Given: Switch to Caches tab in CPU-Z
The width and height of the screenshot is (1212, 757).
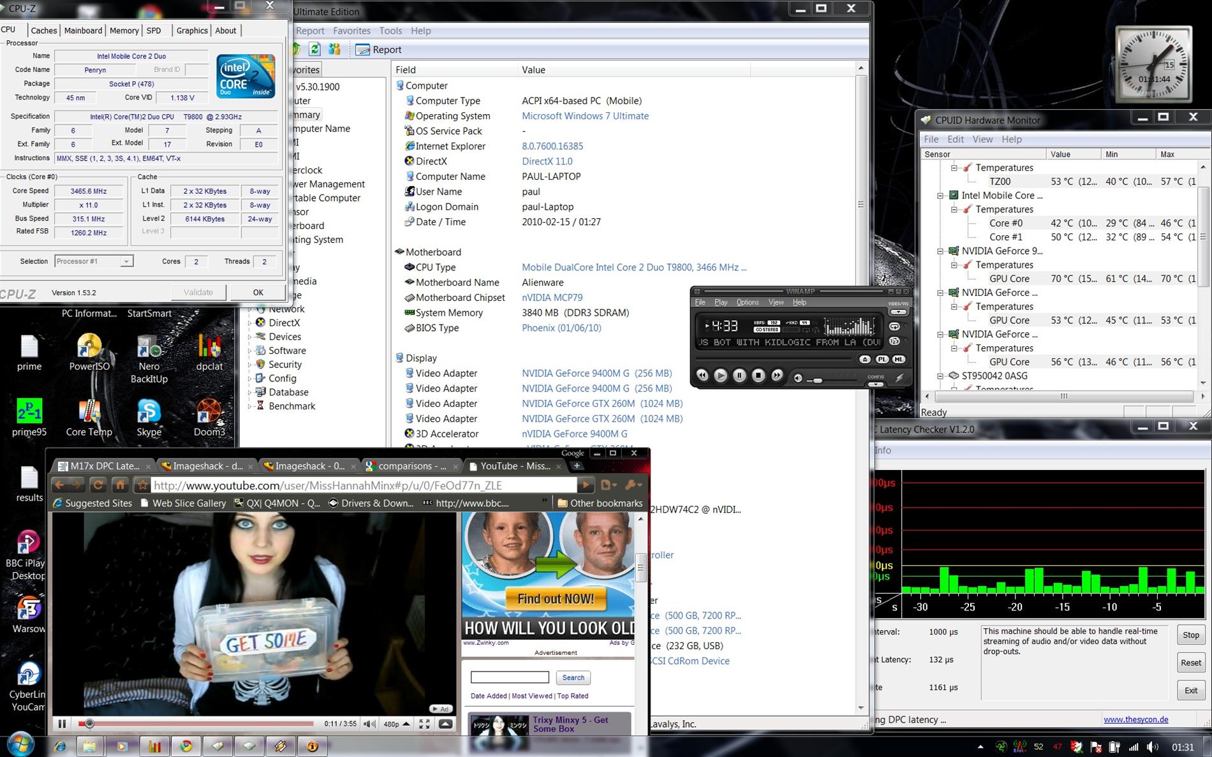Looking at the screenshot, I should (44, 31).
